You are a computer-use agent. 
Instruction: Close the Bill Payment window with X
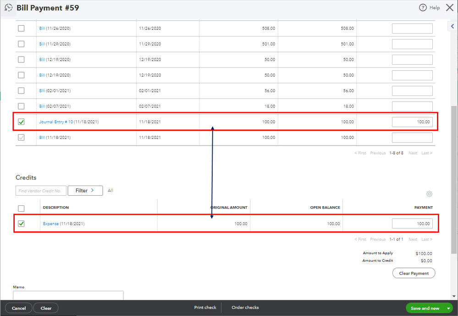[450, 8]
